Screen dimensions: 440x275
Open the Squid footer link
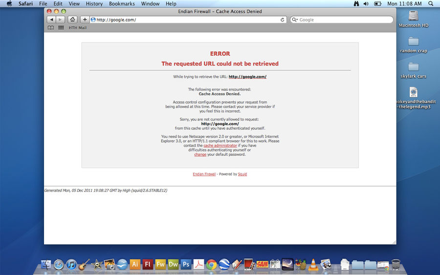pos(242,174)
